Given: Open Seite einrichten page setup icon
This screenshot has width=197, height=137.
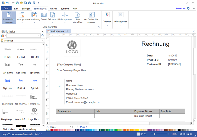Looking at the screenshot, I should (x=78, y=15).
